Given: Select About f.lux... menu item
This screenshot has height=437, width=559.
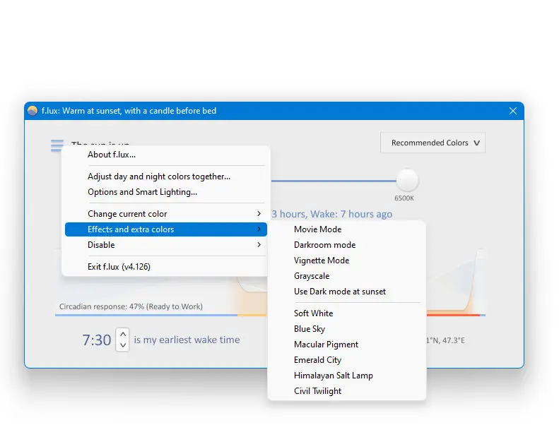Looking at the screenshot, I should pos(165,155).
